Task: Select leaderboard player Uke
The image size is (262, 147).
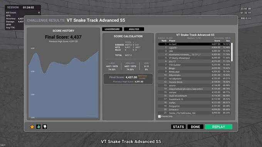Action: pos(194,51)
